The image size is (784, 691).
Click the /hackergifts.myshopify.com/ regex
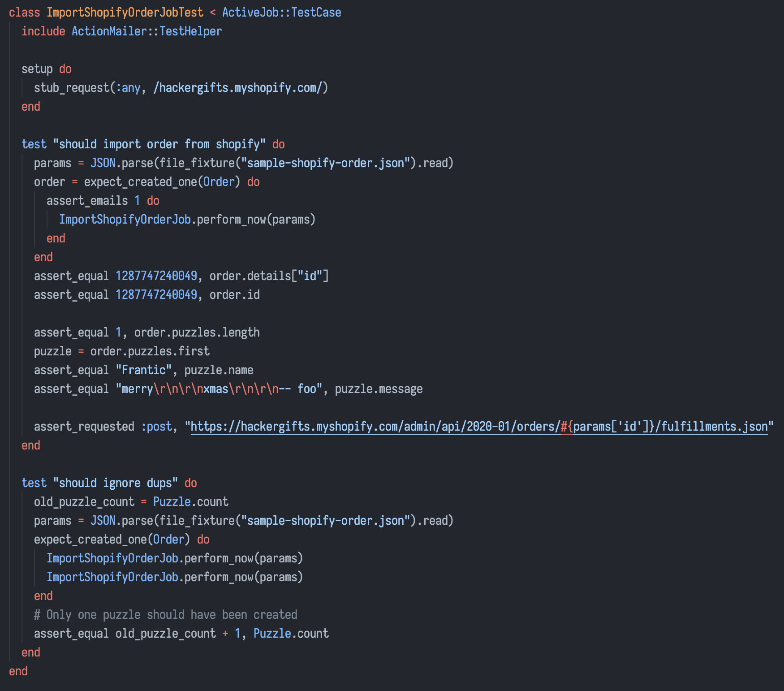(238, 88)
